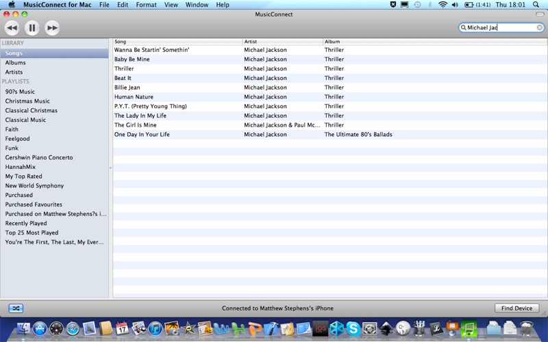Screen dimensions: 548x342
Task: Click the volume icon in menu bar
Action: pos(455,5)
